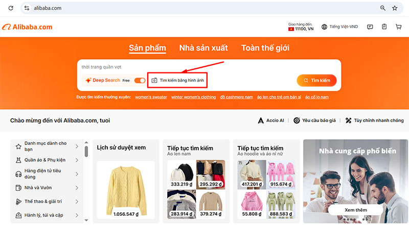The image size is (409, 226).
Task: Click Tùy chỉnh nhanh chóng icon
Action: pyautogui.click(x=348, y=120)
